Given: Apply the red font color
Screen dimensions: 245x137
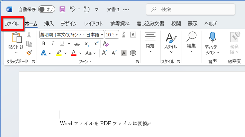Looking at the screenshot, I should [73, 53].
